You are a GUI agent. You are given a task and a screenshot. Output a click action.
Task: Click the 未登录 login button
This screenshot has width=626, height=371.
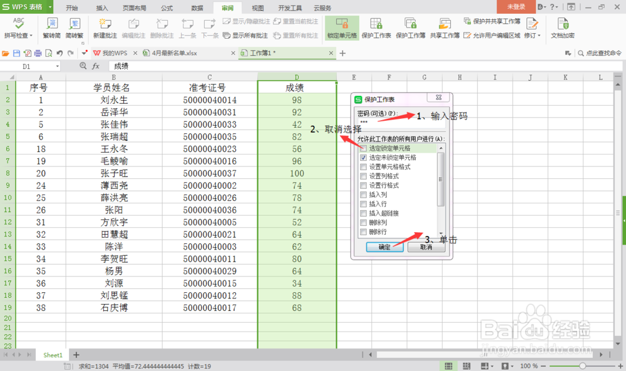(x=516, y=7)
